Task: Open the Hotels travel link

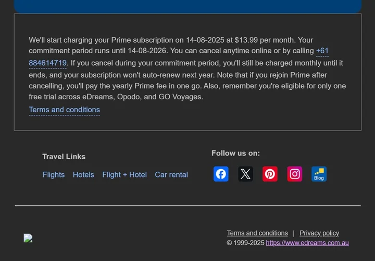Action: tap(83, 175)
